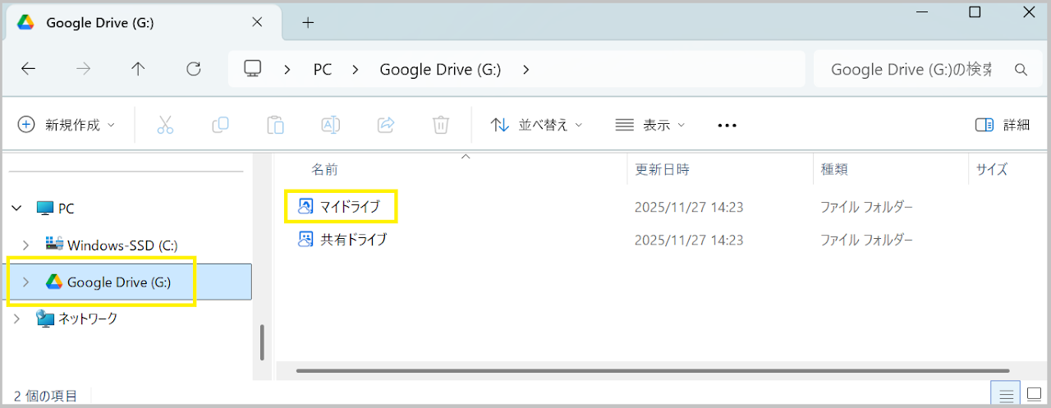Click the date cell of 共有ドライブ row
The height and width of the screenshot is (408, 1051).
point(689,241)
